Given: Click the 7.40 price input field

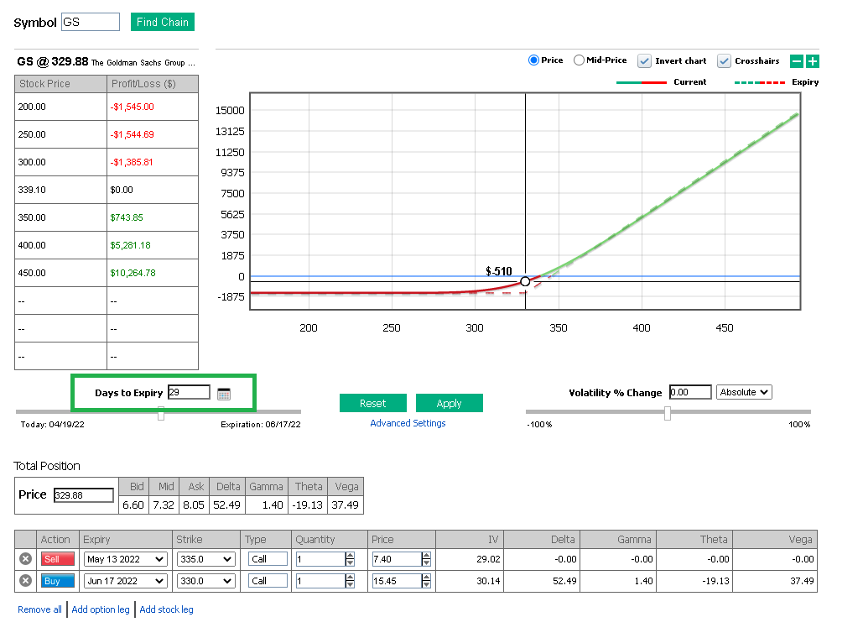Looking at the screenshot, I should pyautogui.click(x=396, y=559).
